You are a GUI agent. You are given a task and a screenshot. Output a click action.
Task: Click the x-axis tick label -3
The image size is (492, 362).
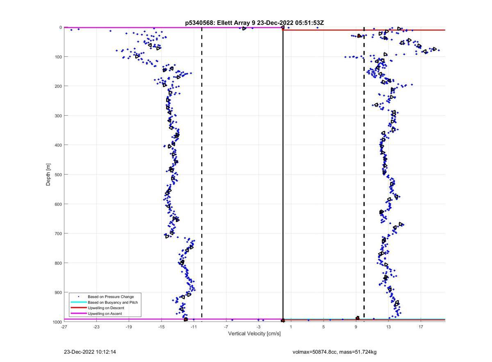258,327
